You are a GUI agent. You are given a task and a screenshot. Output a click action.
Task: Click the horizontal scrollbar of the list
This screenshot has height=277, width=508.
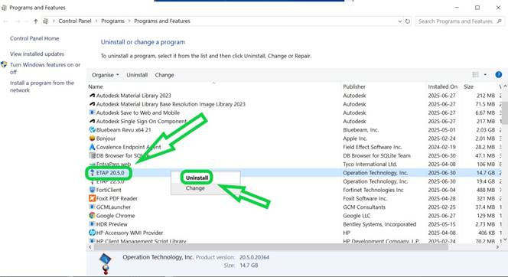(x=271, y=247)
